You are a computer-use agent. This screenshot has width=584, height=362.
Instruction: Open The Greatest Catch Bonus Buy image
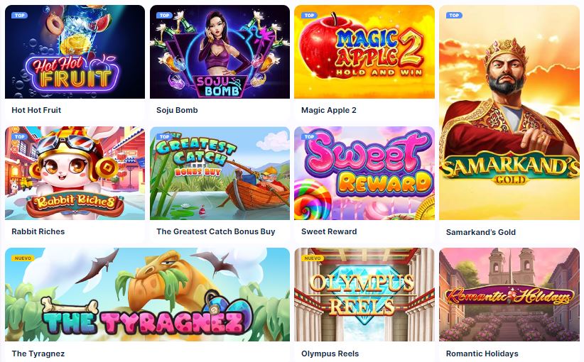(x=220, y=173)
